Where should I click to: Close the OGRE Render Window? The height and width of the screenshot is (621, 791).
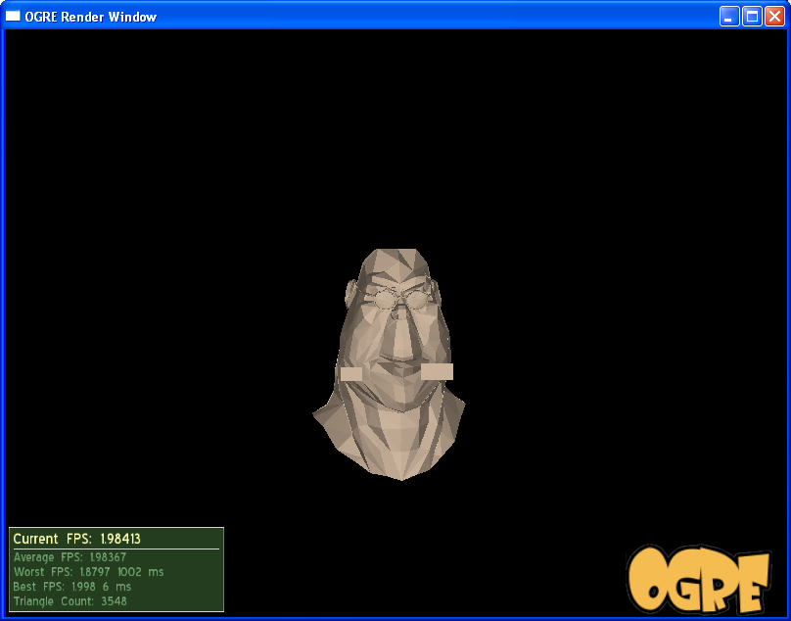pos(774,17)
